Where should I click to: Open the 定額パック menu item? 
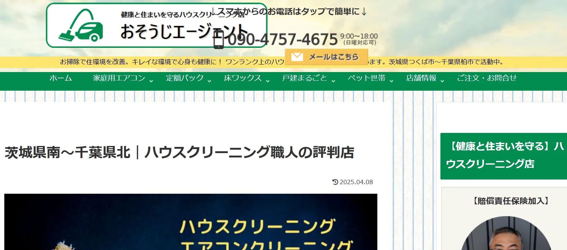coord(185,78)
